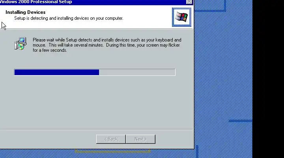Viewport: 284px width, 158px height.
Task: Click the computer and CD setup icon
Action: coord(21,43)
